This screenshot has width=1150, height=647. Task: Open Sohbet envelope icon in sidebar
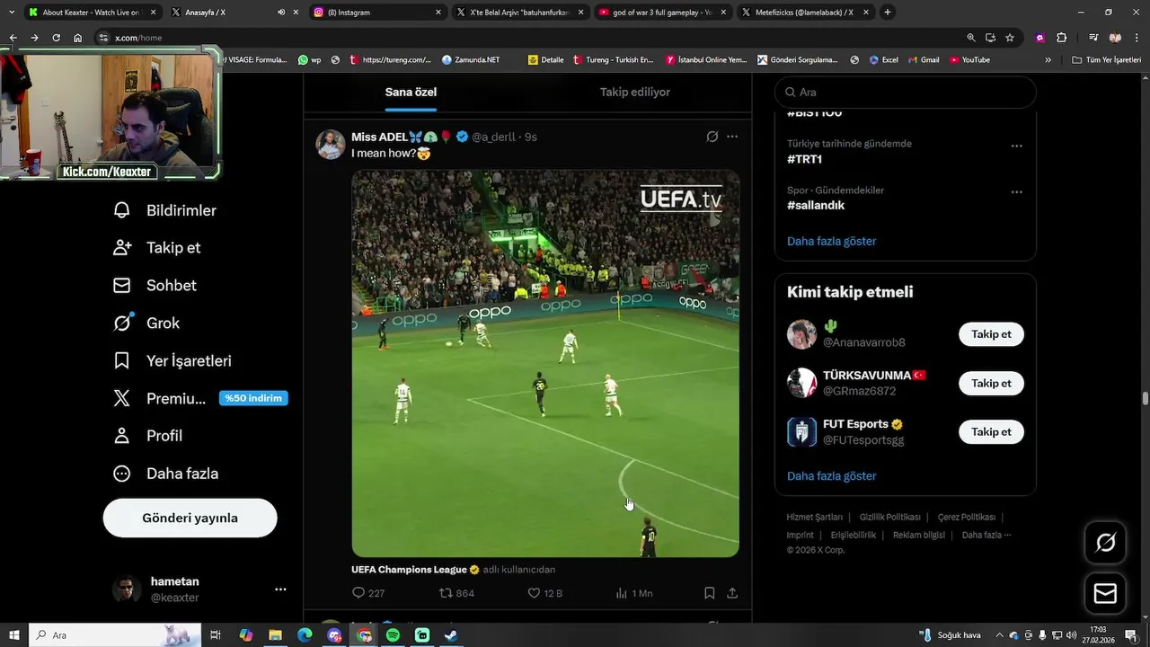[122, 286]
